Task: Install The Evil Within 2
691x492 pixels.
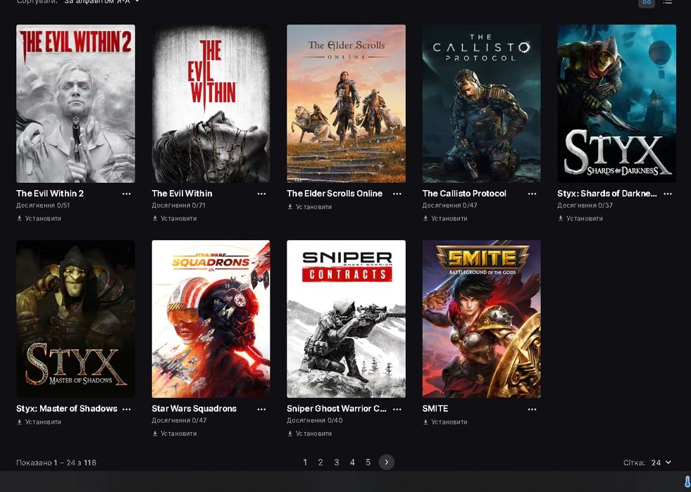Action: pos(39,218)
